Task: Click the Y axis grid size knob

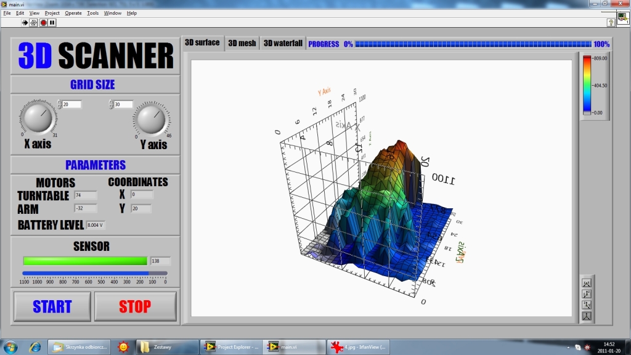Action: 152,119
